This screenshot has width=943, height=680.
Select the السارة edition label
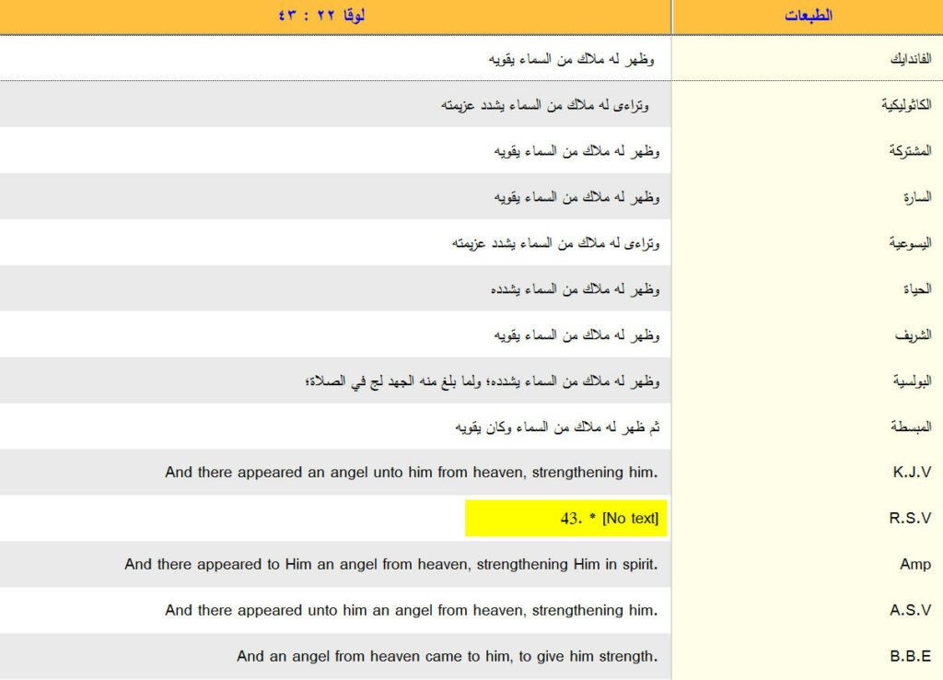point(917,197)
